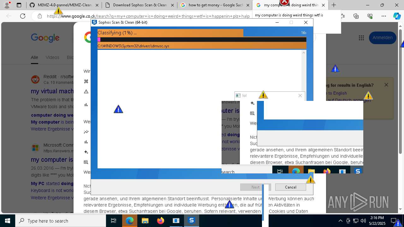Close the Download Sophos Scan & Clean tab

(x=172, y=5)
